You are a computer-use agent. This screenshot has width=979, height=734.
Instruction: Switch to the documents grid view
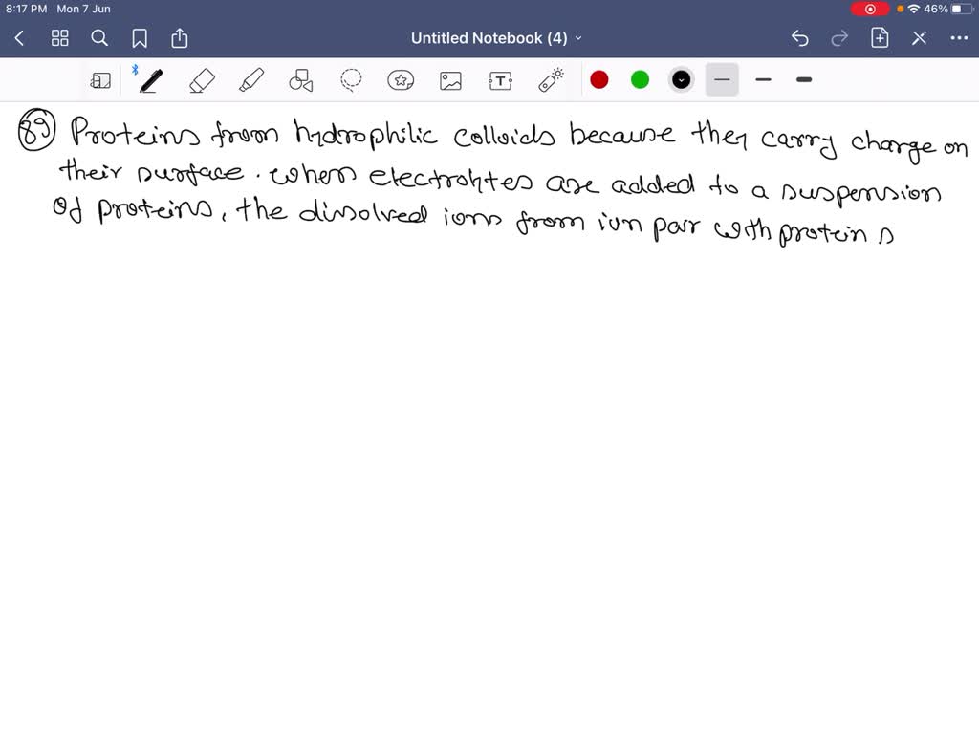pyautogui.click(x=59, y=38)
